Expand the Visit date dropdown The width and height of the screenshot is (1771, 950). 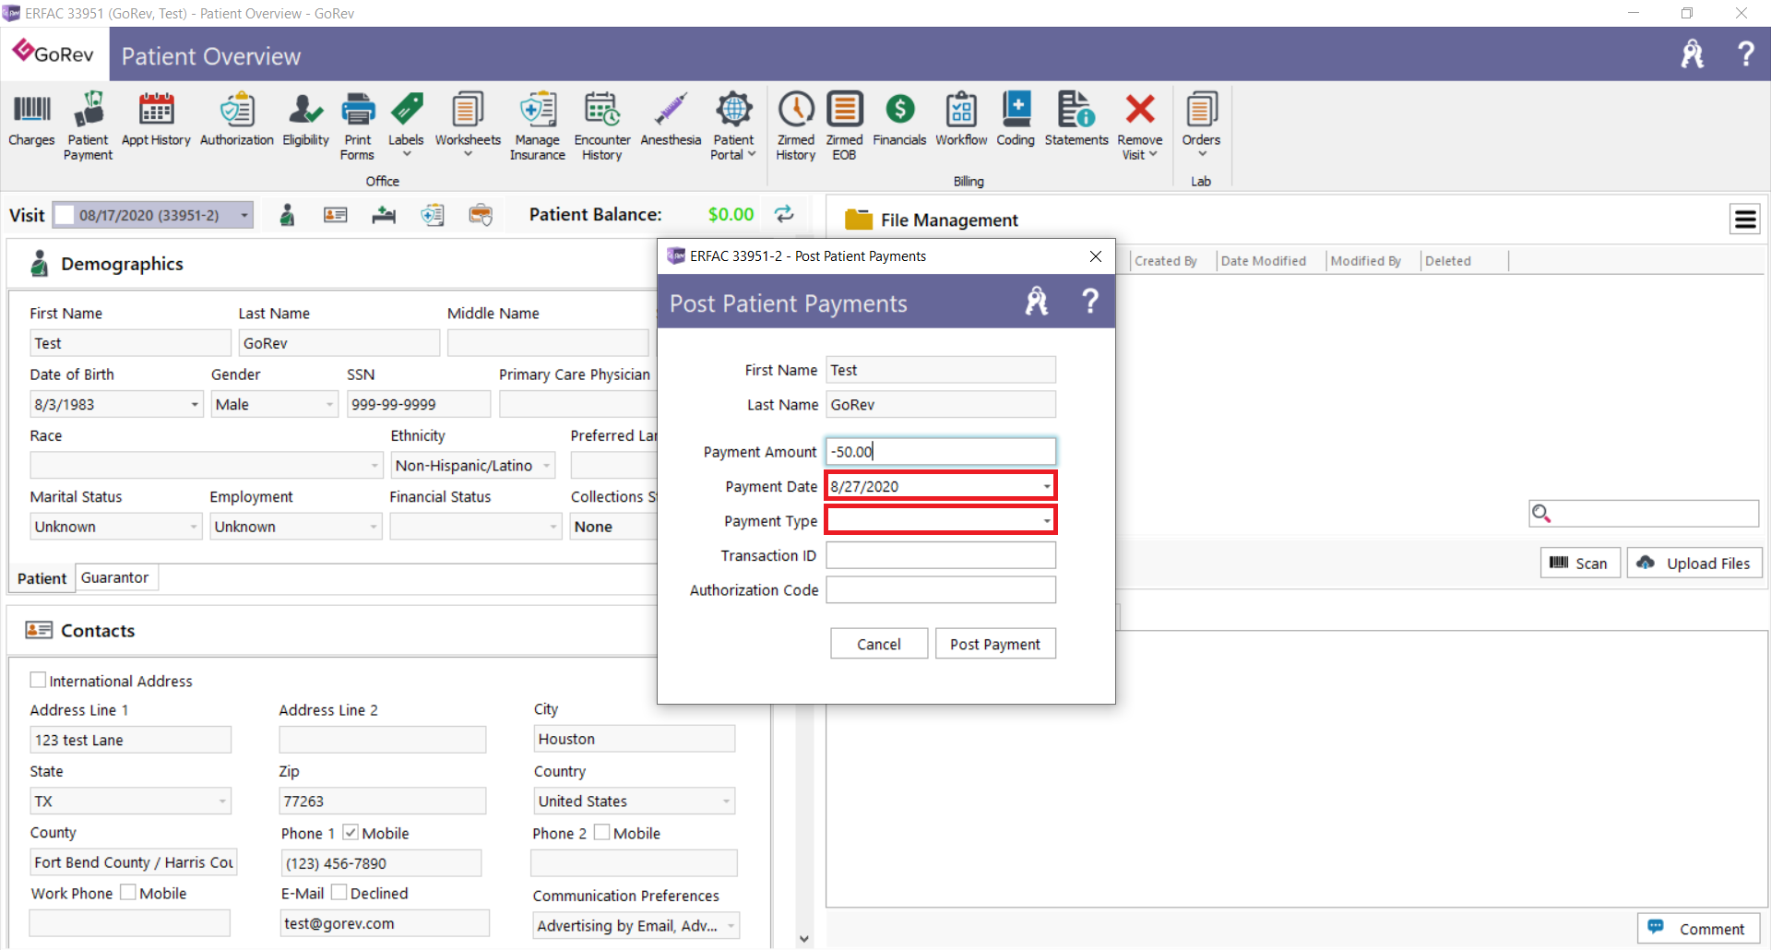(244, 215)
